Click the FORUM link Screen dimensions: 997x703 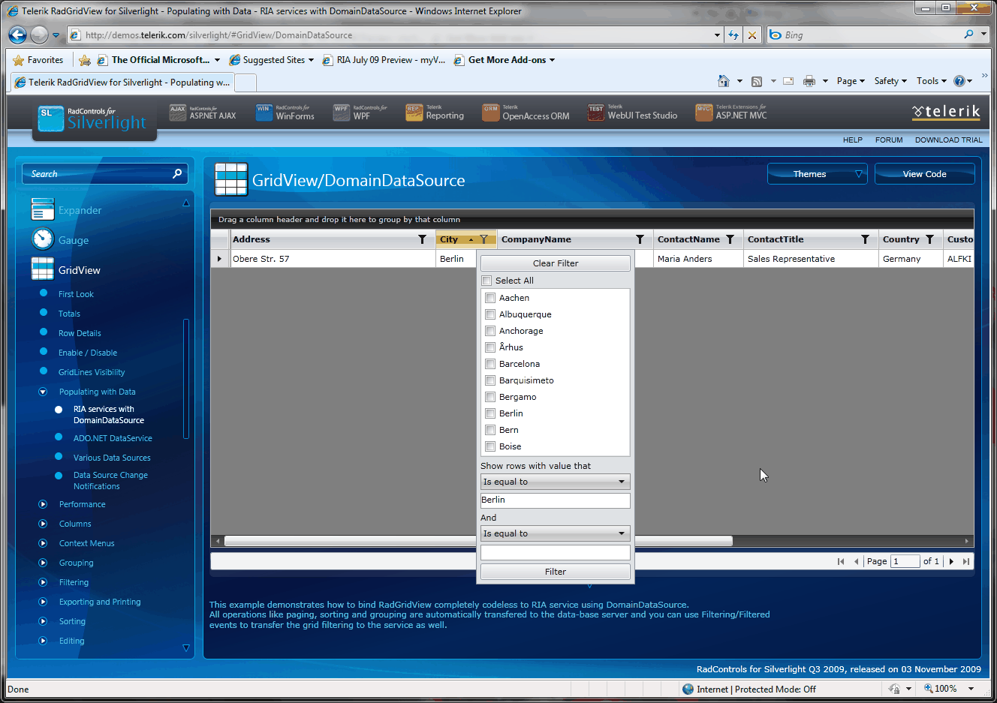click(889, 140)
